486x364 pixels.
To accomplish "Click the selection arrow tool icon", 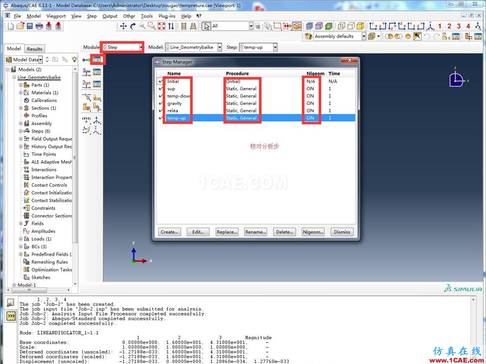I will (x=206, y=26).
